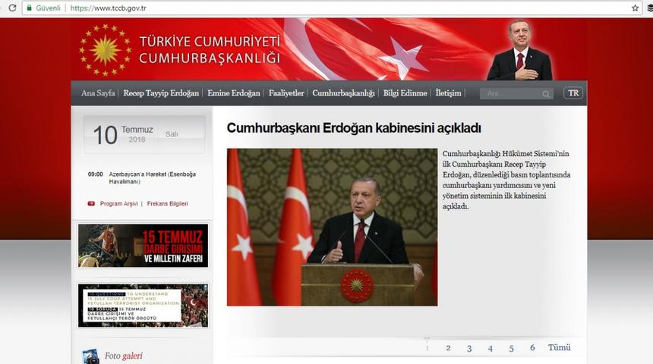The height and width of the screenshot is (364, 653).
Task: Open the Faaliyetler menu
Action: click(x=286, y=93)
